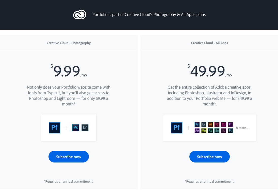Click the Portfolio icon in the All Apps plan
This screenshot has width=278, height=190.
pos(177,128)
